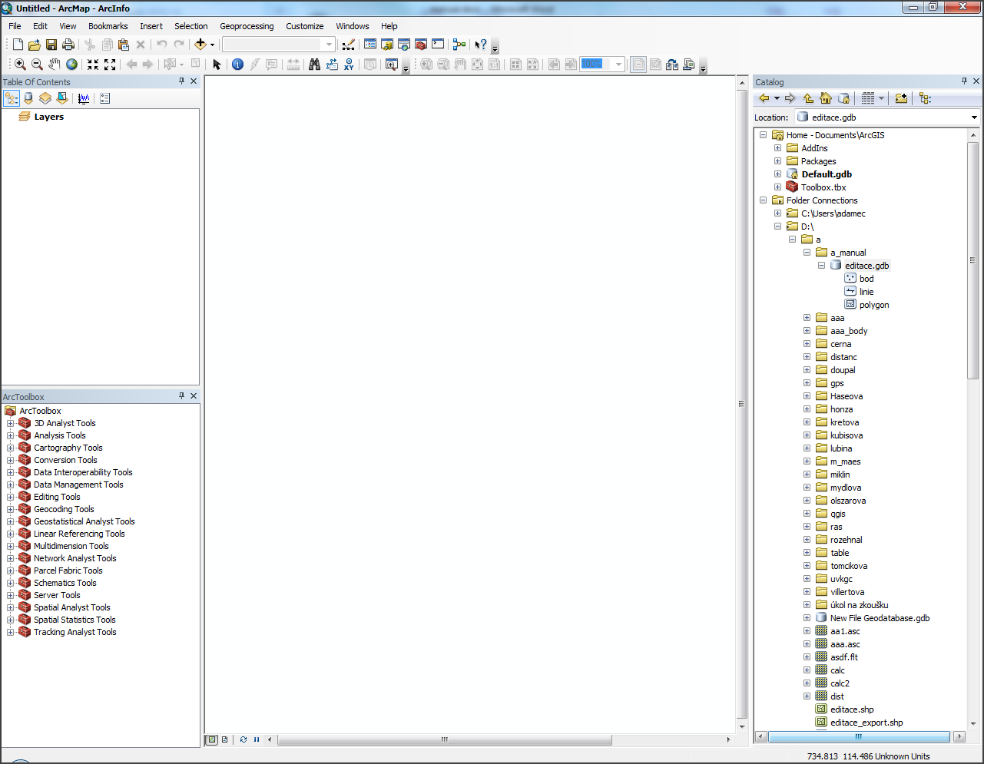Toggle List By Visibility
The width and height of the screenshot is (984, 764).
coord(45,98)
